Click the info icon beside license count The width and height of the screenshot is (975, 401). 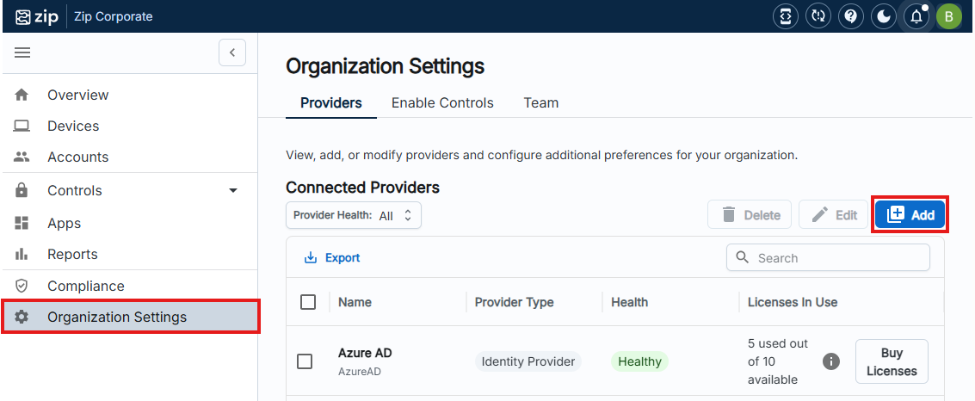(831, 361)
